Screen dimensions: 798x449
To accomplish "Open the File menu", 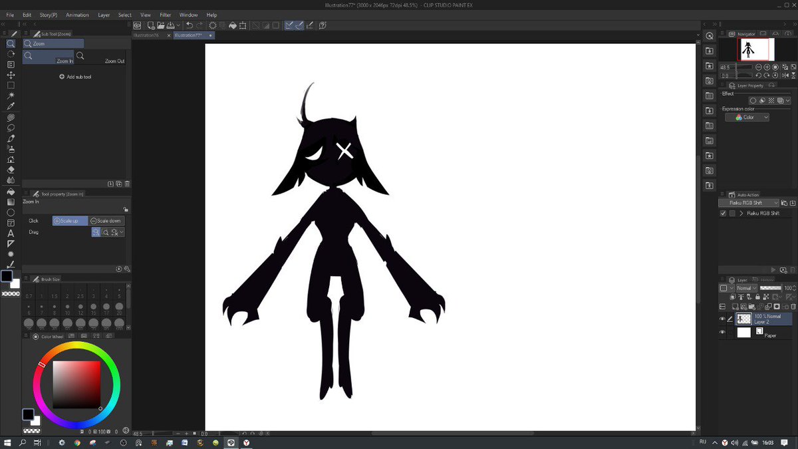I will tap(10, 15).
